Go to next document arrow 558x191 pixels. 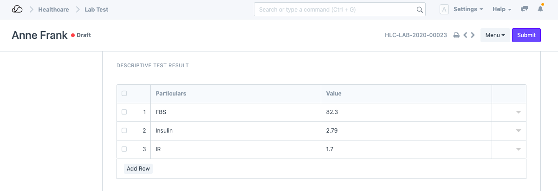[x=473, y=35]
